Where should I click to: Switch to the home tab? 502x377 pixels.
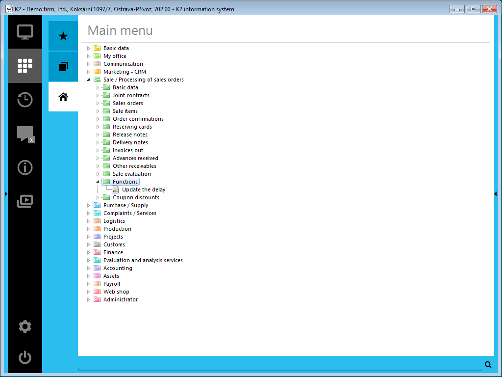pyautogui.click(x=63, y=97)
